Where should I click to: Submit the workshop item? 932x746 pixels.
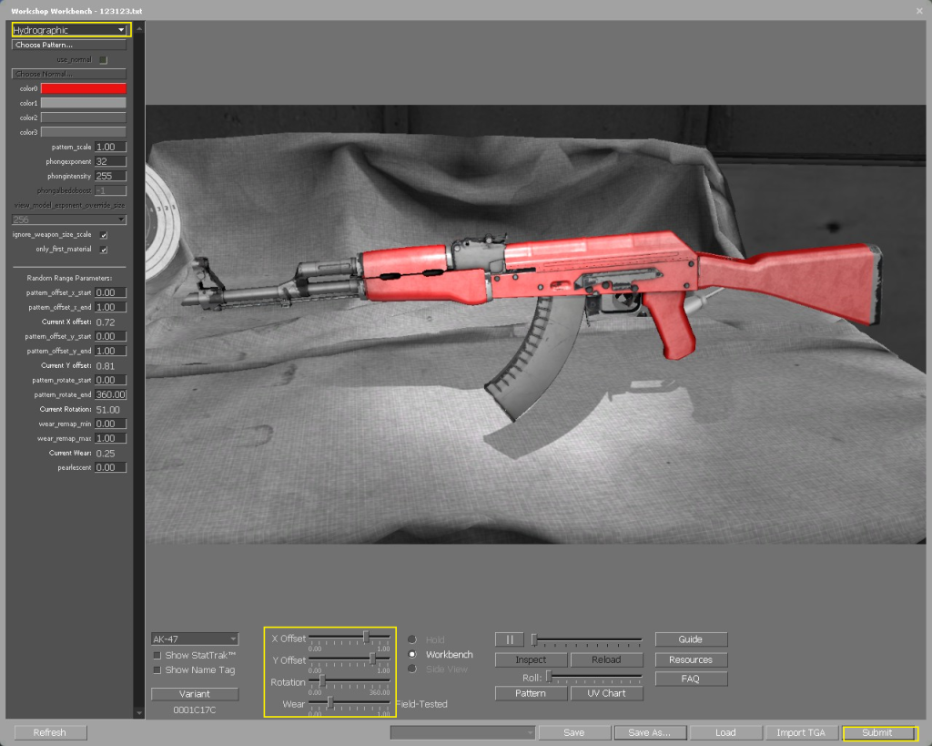click(x=877, y=732)
